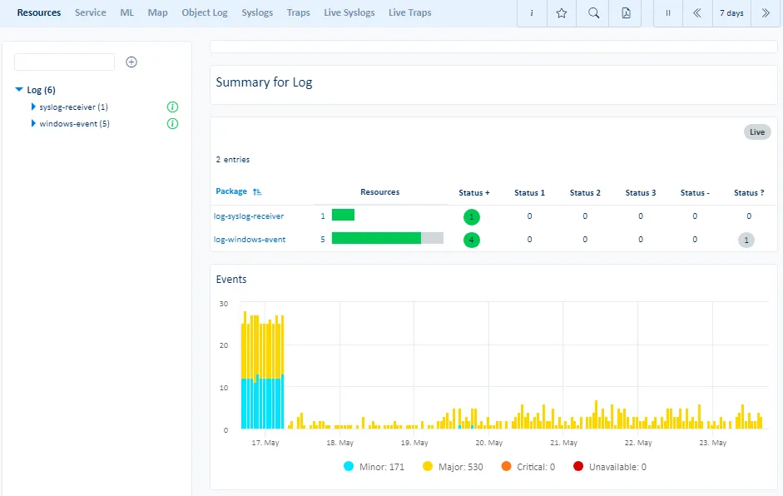Screen dimensions: 783x496
Task: Toggle the Minor series in chart legend
Action: 374,467
